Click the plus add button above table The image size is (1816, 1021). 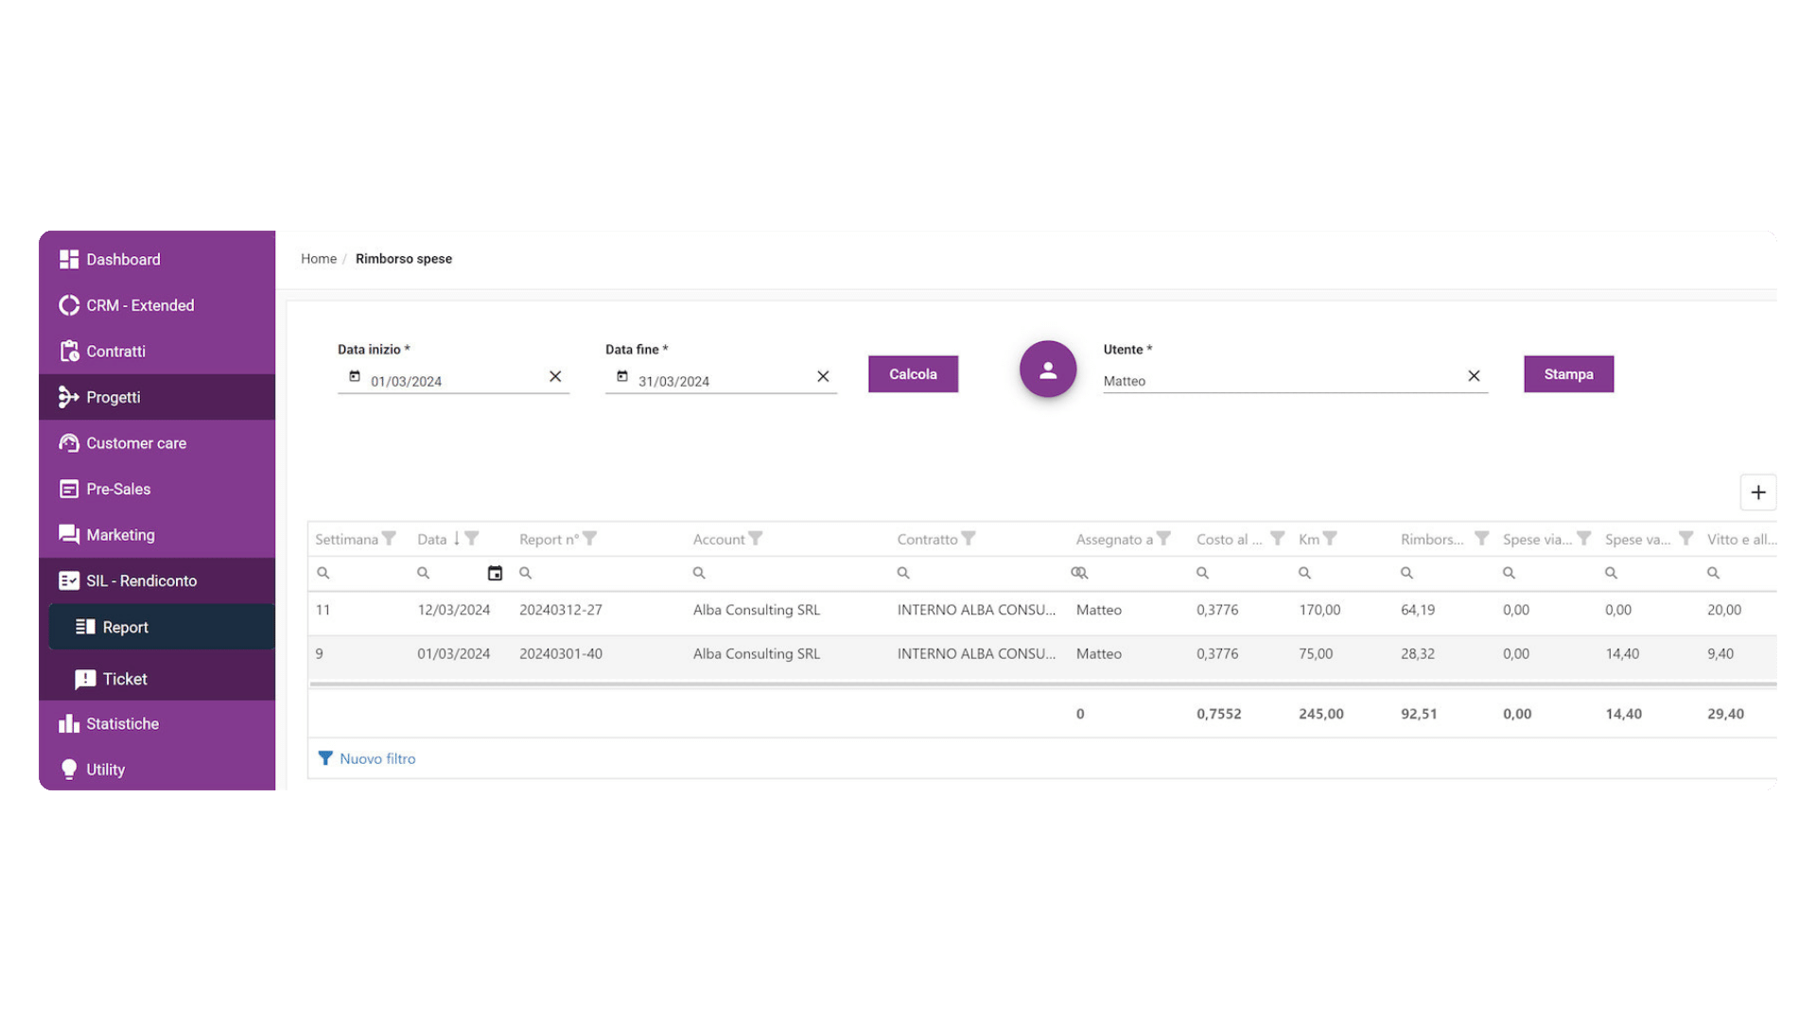pos(1758,493)
